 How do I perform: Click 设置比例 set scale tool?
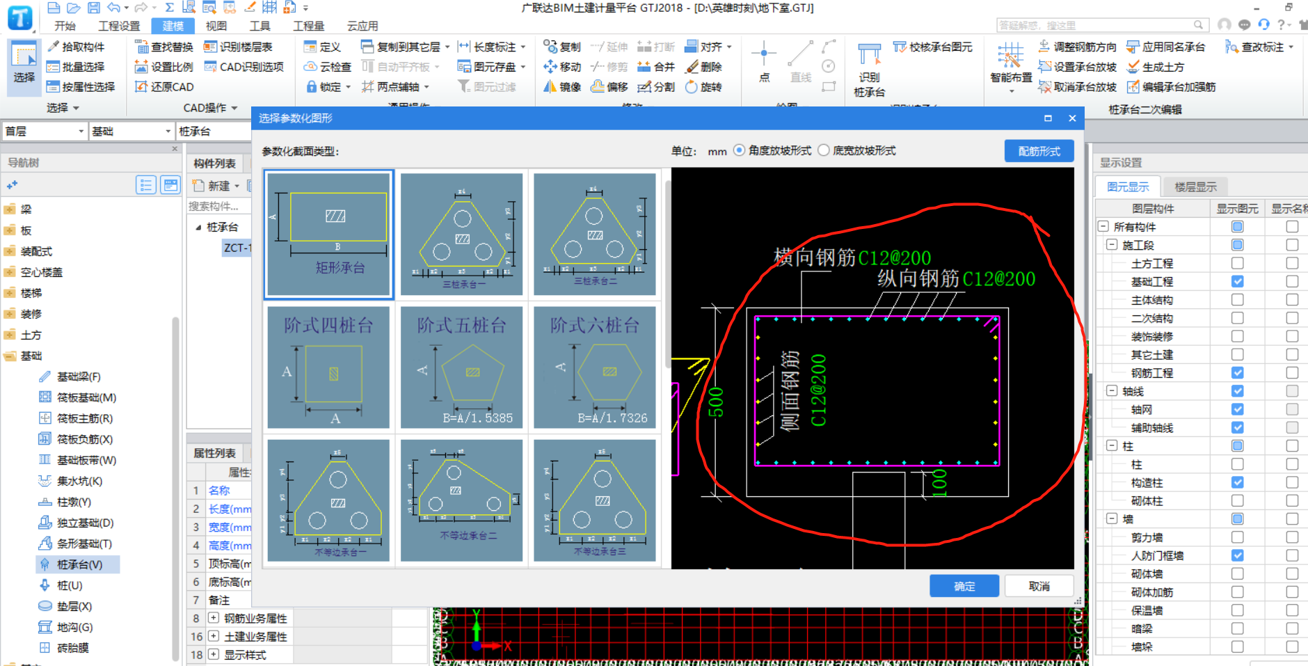[164, 67]
